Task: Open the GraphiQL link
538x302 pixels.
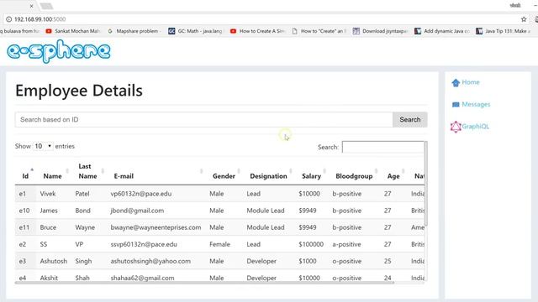Action: tap(475, 127)
